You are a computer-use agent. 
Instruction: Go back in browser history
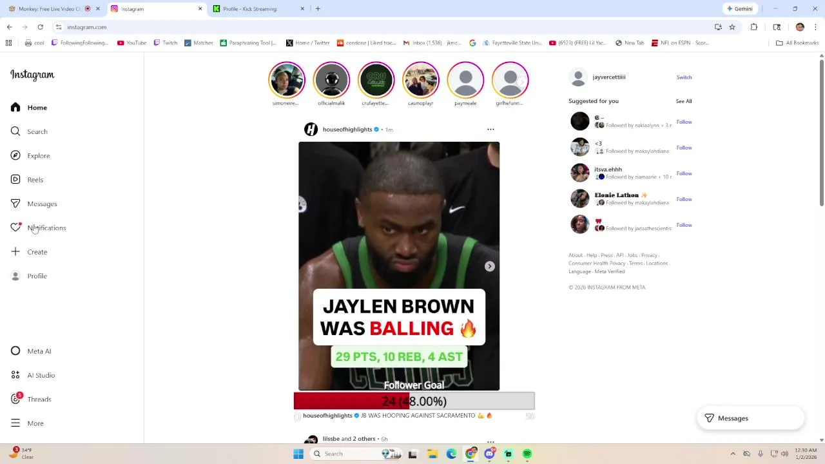pos(9,27)
